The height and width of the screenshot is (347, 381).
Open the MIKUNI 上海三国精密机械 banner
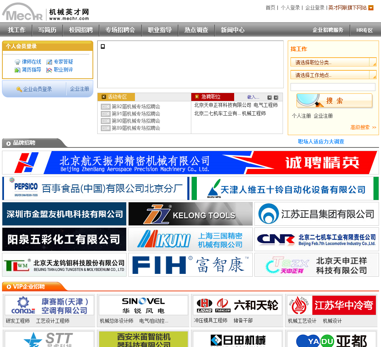(190, 239)
